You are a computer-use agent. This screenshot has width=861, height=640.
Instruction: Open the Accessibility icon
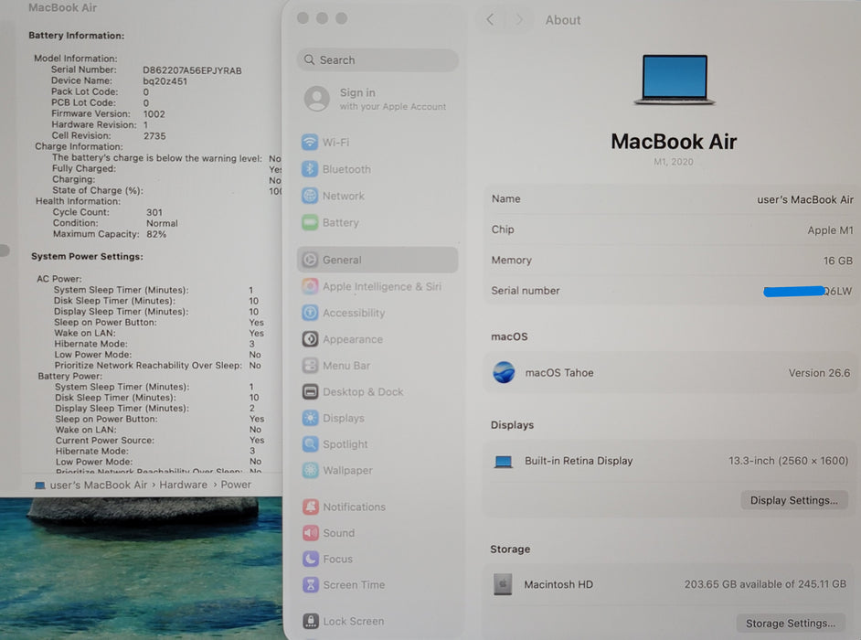click(310, 313)
